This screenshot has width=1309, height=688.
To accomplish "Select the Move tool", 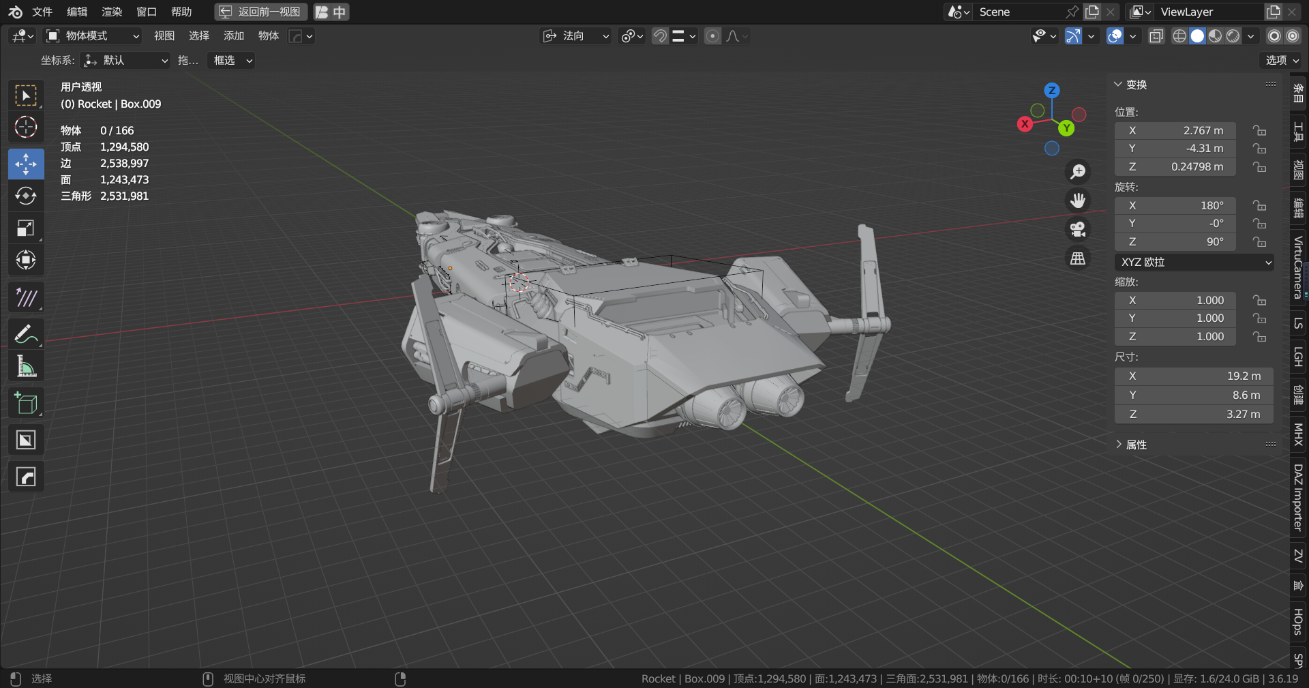I will click(26, 164).
